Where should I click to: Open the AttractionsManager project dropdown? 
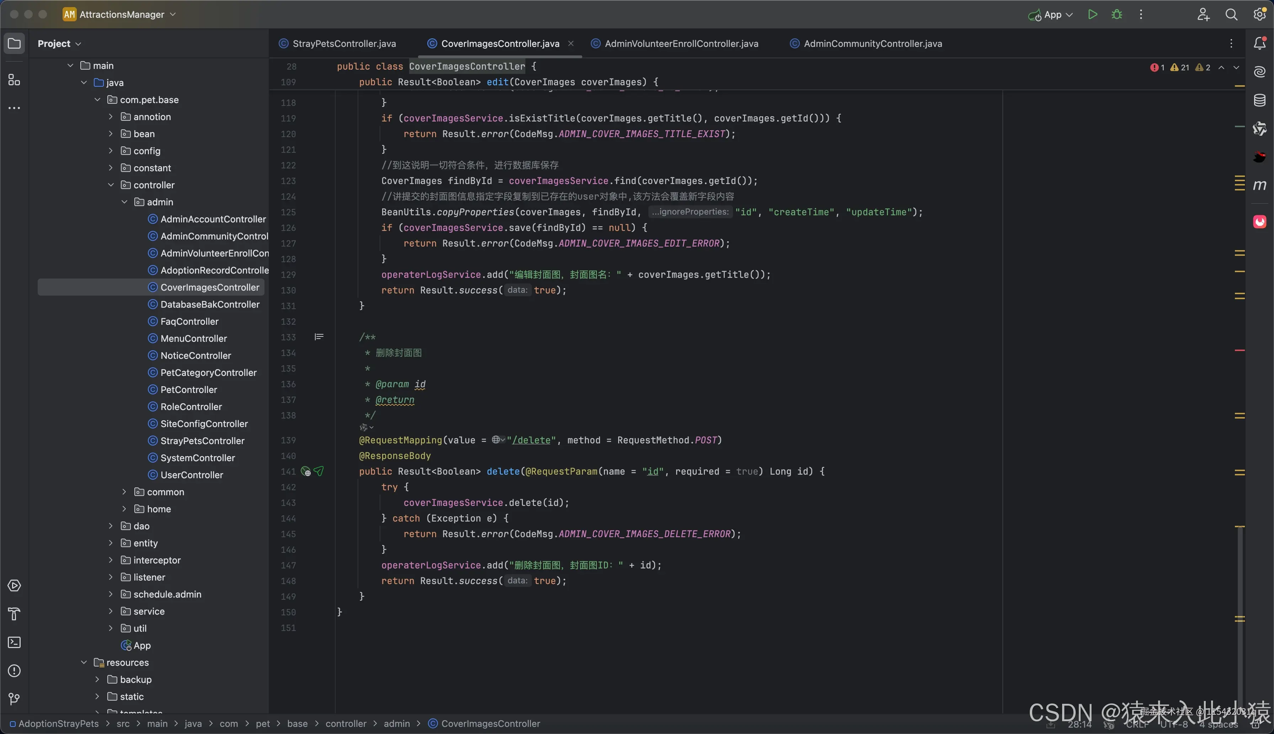point(121,15)
